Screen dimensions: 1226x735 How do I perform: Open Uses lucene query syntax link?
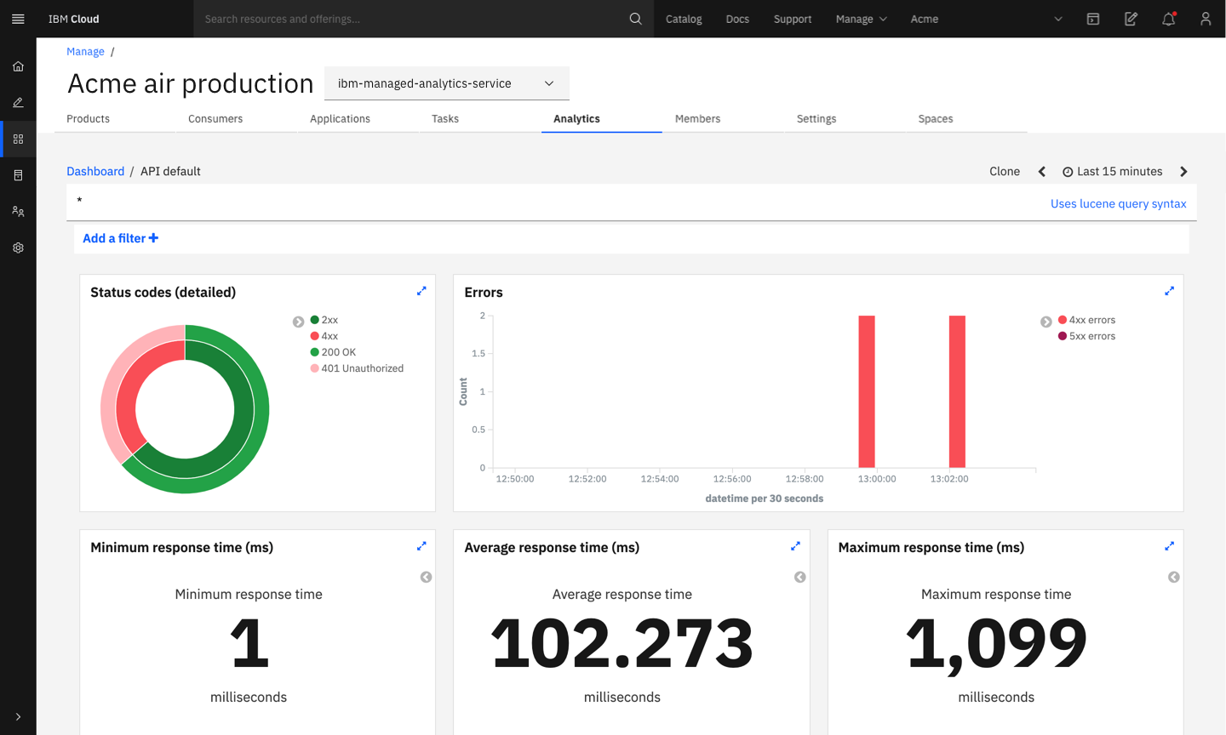coord(1118,203)
